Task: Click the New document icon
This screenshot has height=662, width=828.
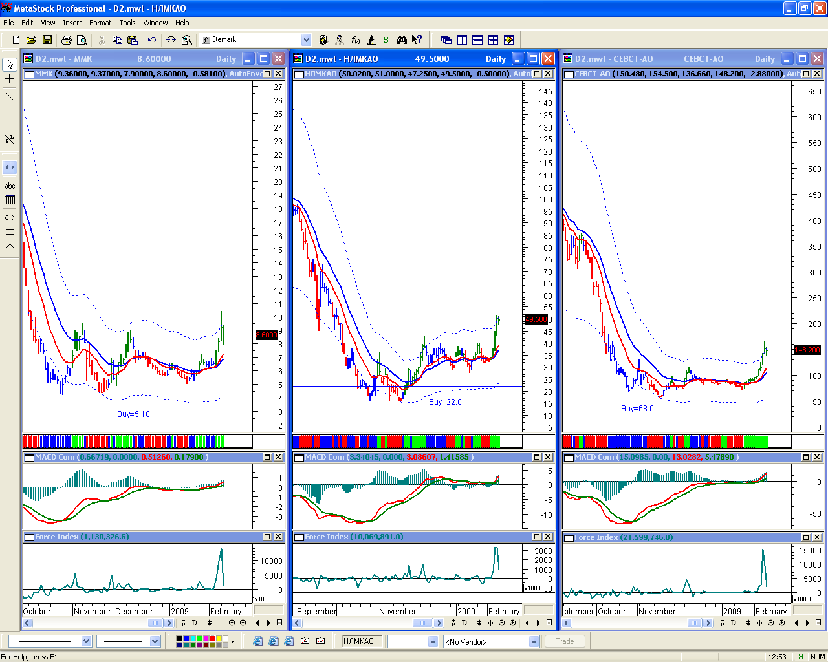Action: coord(16,40)
